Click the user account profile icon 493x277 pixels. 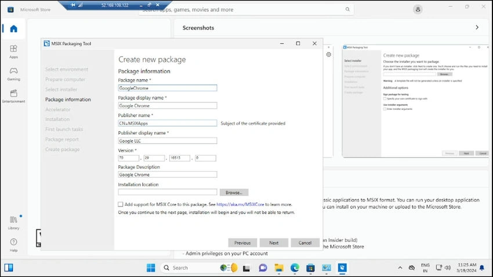pyautogui.click(x=418, y=9)
